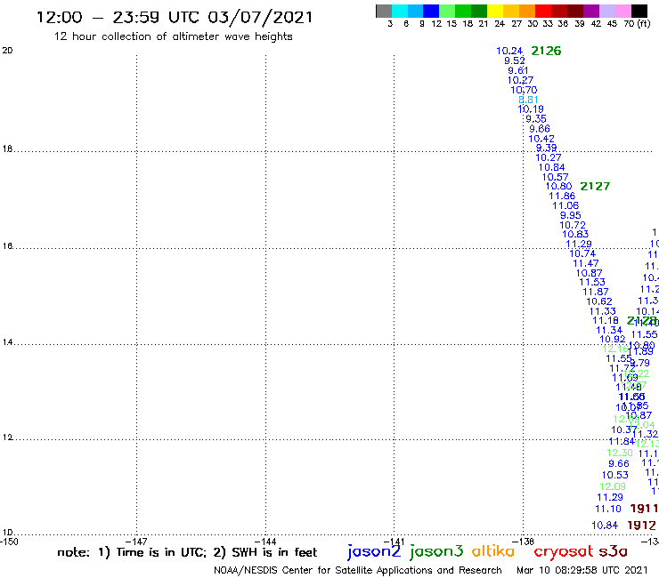This screenshot has width=659, height=578.
Task: Click the longitude axis label -150
Action: click(9, 542)
